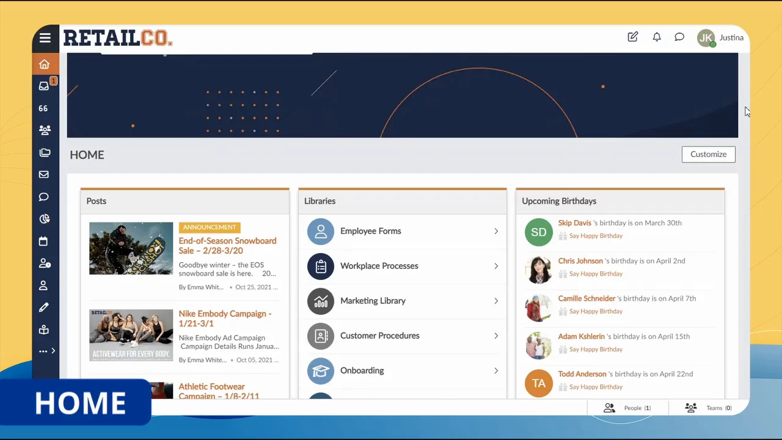Open Skip Davis profile link
This screenshot has width=782, height=440.
coord(575,223)
